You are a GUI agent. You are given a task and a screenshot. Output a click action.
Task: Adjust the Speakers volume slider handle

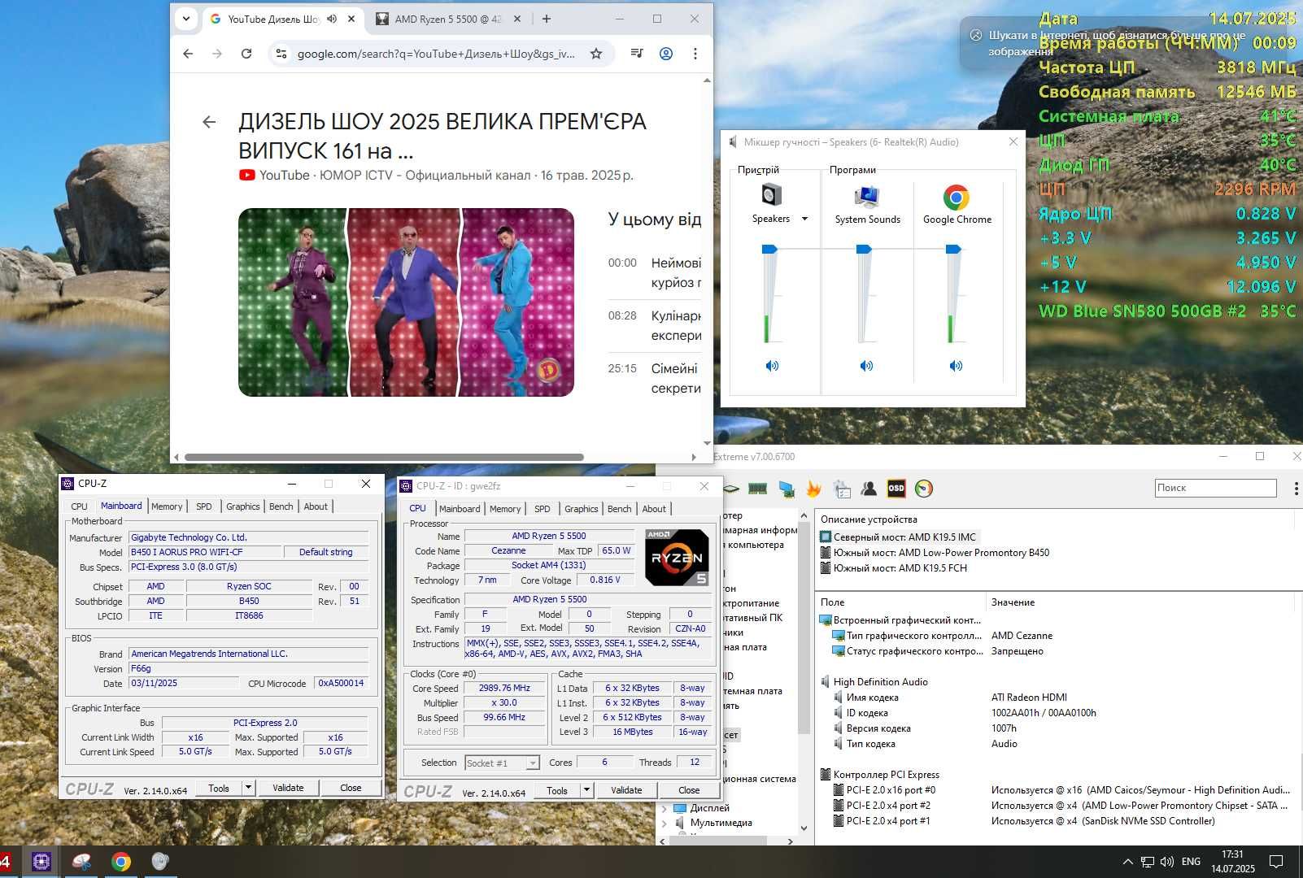(769, 250)
